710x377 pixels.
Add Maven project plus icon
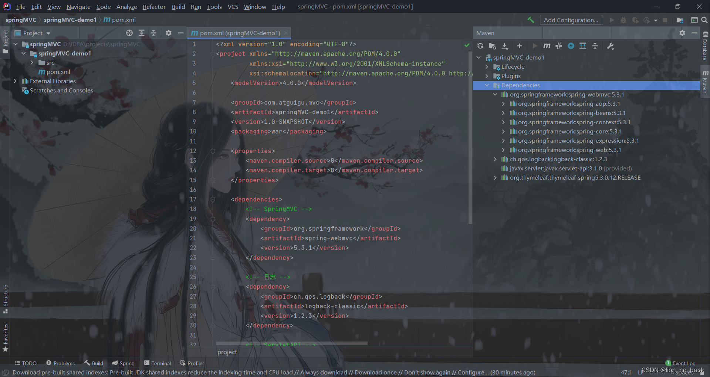520,46
